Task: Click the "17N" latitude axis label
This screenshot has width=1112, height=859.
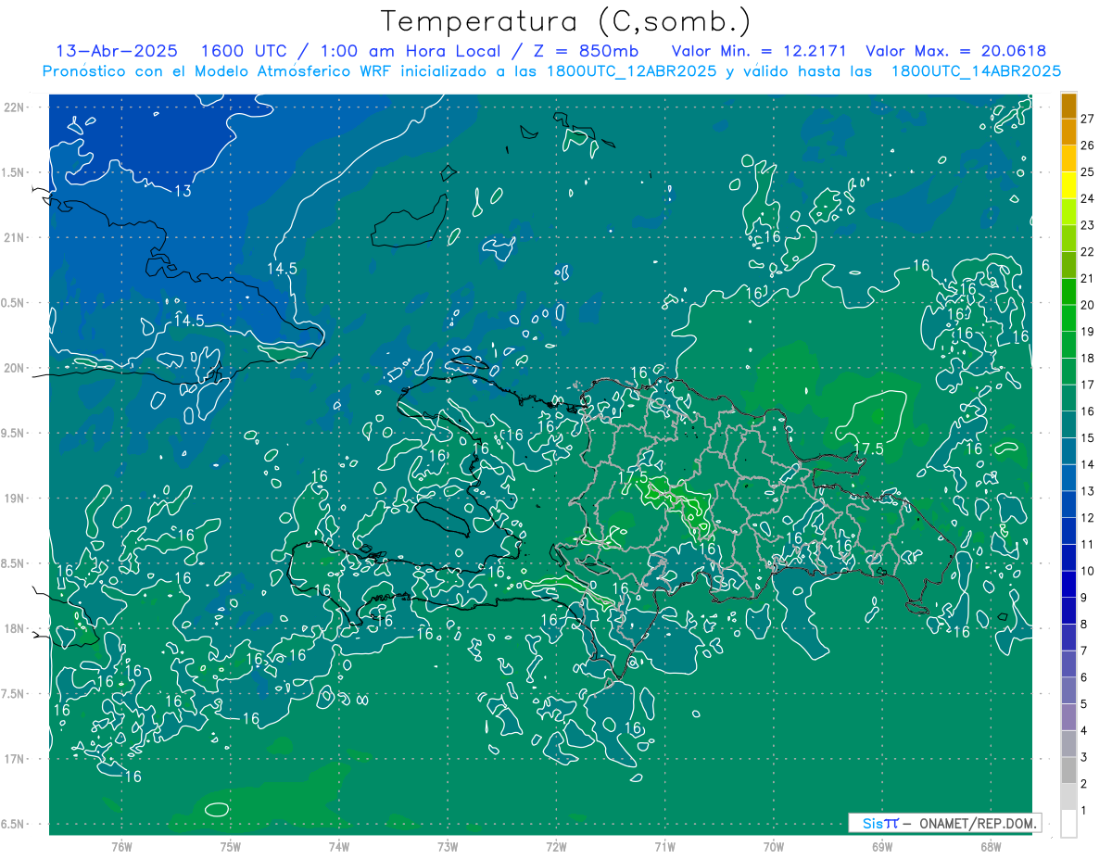Action: (14, 759)
